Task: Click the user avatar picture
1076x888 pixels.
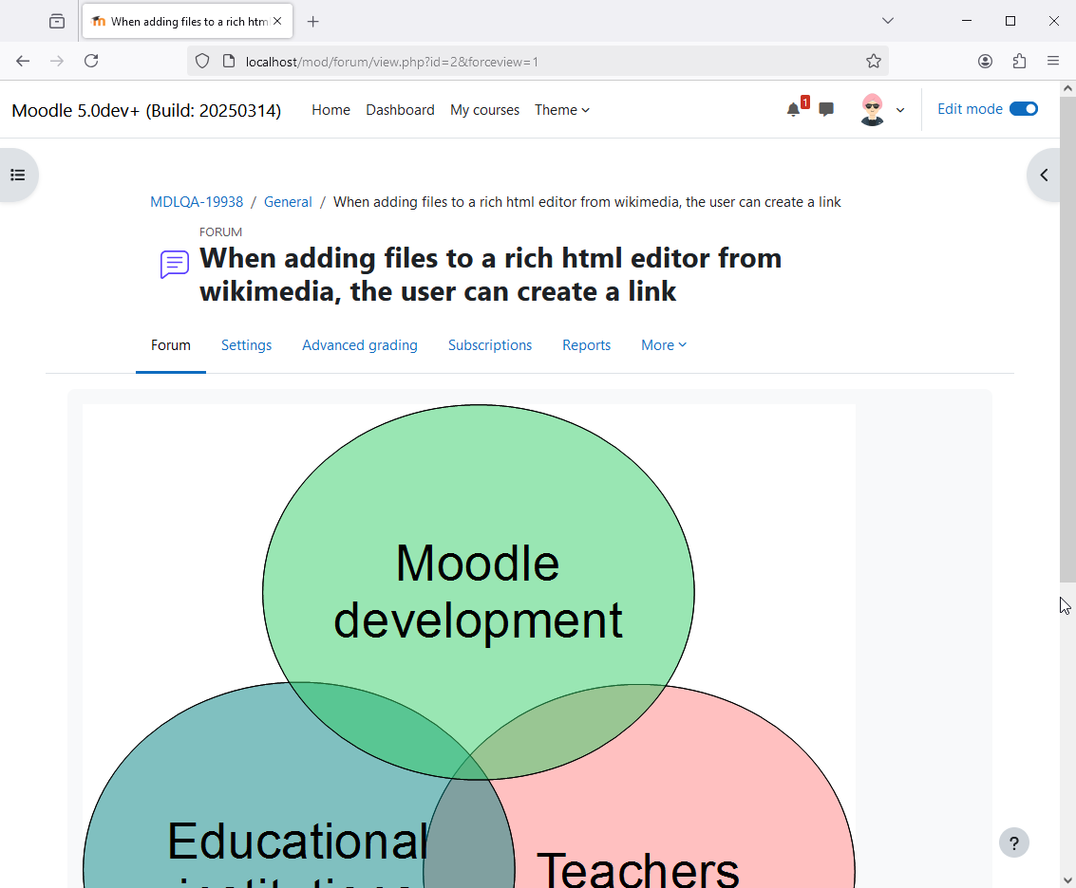Action: pos(872,110)
